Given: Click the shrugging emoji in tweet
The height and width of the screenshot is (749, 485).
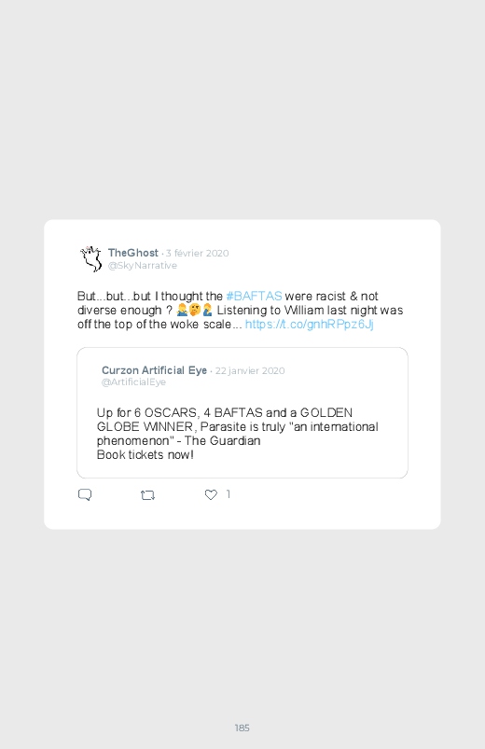Looking at the screenshot, I should coord(182,311).
